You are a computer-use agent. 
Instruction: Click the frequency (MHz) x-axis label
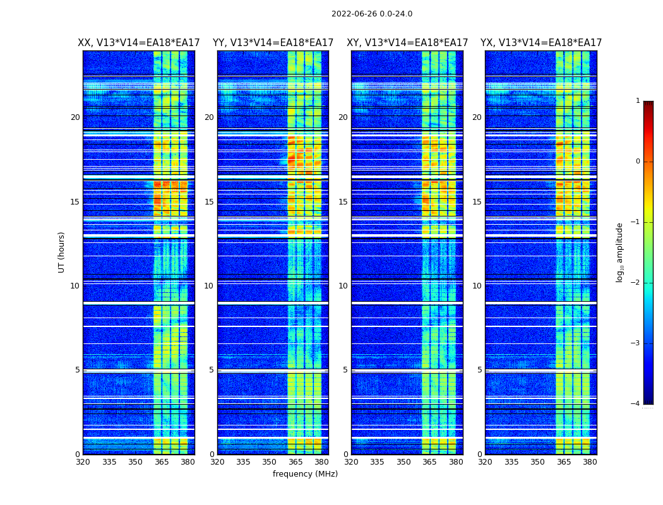point(305,474)
